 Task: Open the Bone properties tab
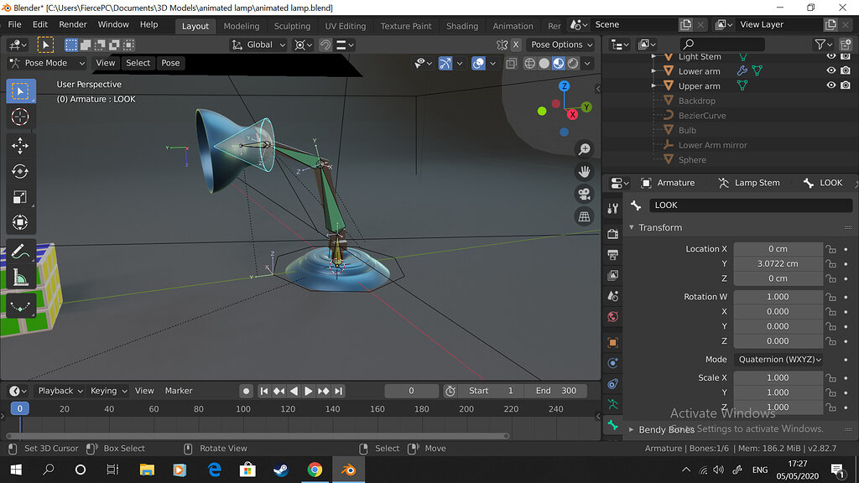pyautogui.click(x=612, y=425)
